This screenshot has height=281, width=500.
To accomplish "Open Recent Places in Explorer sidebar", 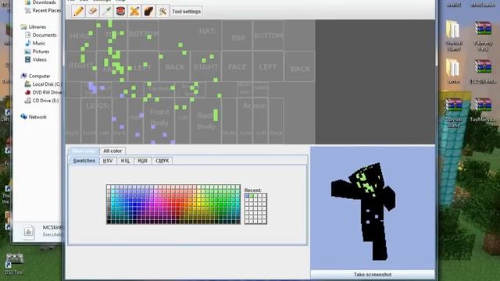I will pyautogui.click(x=43, y=10).
